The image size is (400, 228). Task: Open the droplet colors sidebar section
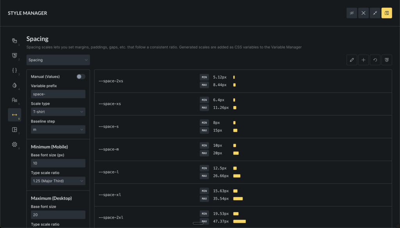tap(14, 85)
